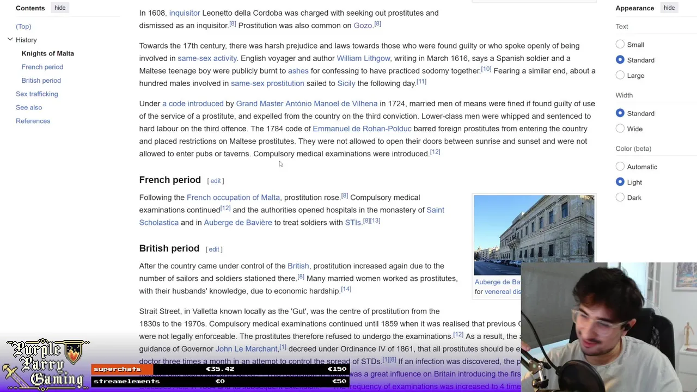Open citation [14] after 'economic hardship'

point(346,289)
